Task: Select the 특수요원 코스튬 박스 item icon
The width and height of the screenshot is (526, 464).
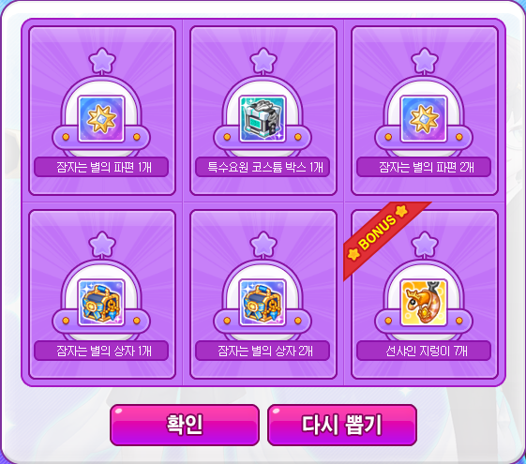Action: (263, 119)
